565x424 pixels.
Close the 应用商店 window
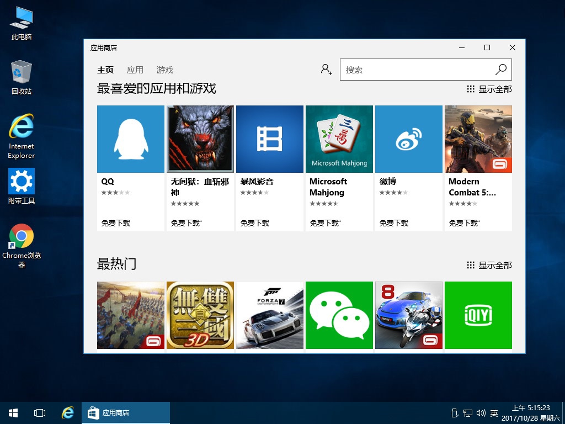[x=513, y=47]
